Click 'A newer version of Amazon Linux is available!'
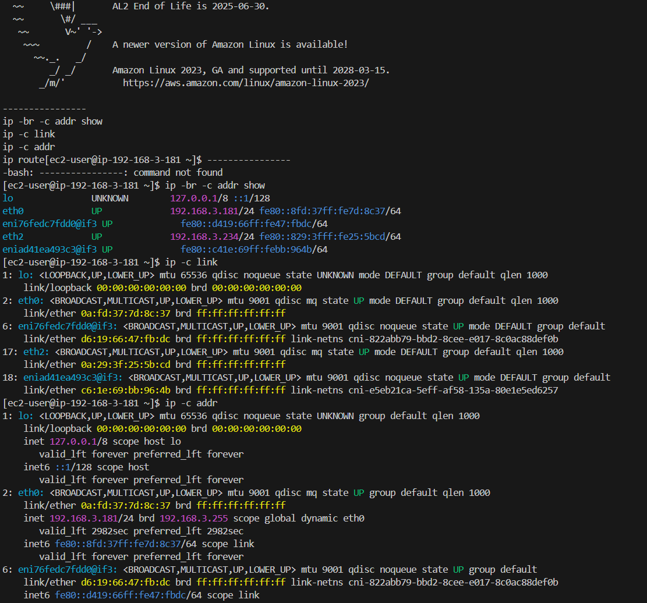 [x=230, y=45]
